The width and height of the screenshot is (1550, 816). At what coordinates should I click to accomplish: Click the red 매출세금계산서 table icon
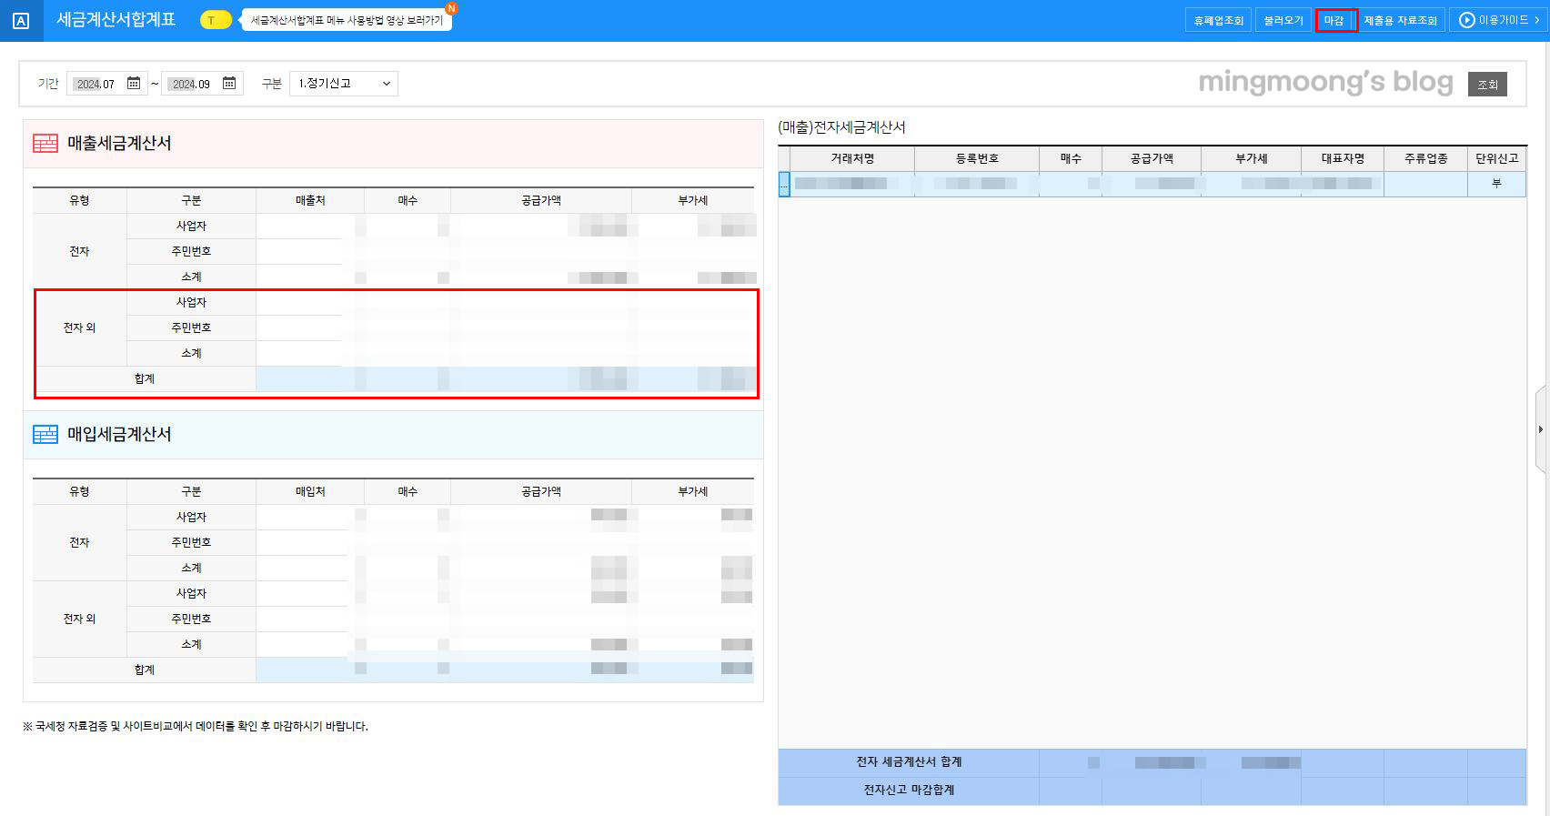point(45,144)
